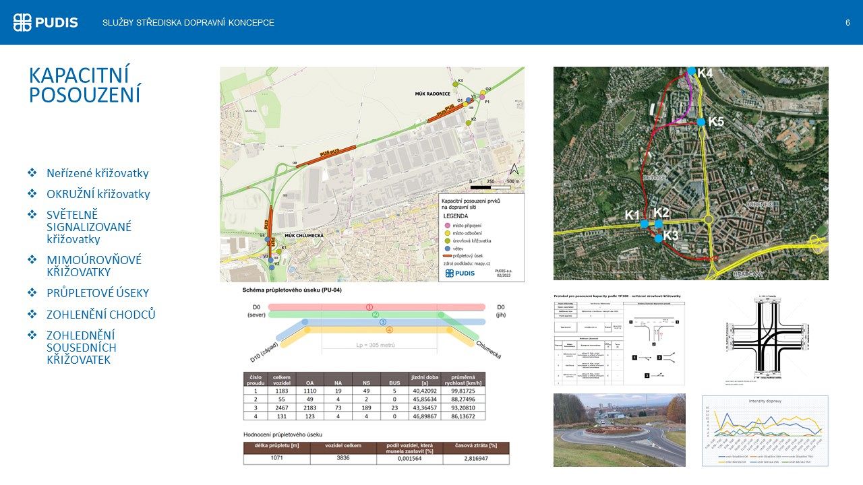Click circled number 4 on the yellow stream
This screenshot has height=485, width=863.
[389, 329]
